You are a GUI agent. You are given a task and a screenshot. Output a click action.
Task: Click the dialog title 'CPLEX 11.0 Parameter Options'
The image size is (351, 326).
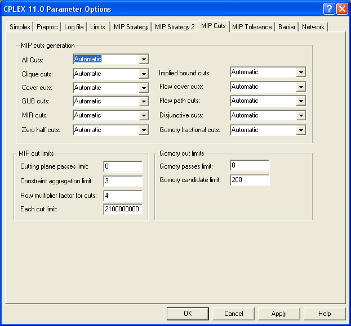click(57, 9)
